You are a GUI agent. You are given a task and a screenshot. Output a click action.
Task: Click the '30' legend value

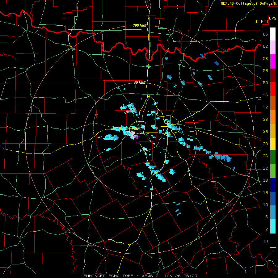[265, 144]
